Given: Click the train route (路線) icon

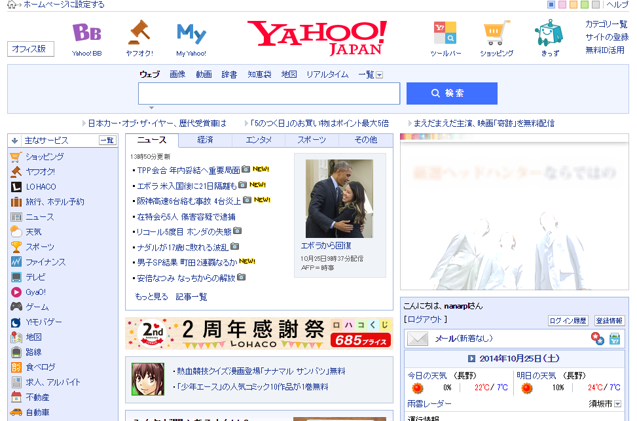Looking at the screenshot, I should point(16,352).
